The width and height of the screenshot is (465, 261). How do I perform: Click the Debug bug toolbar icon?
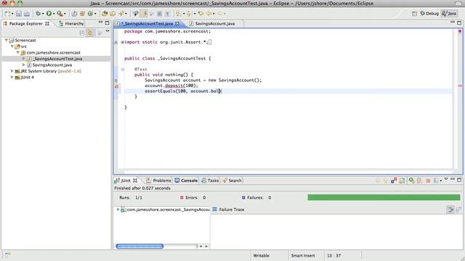click(38, 14)
